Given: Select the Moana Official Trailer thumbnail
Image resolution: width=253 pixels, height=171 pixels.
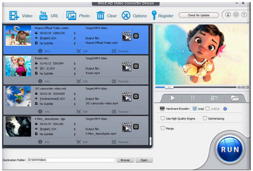Looking at the screenshot, I should [18, 36].
